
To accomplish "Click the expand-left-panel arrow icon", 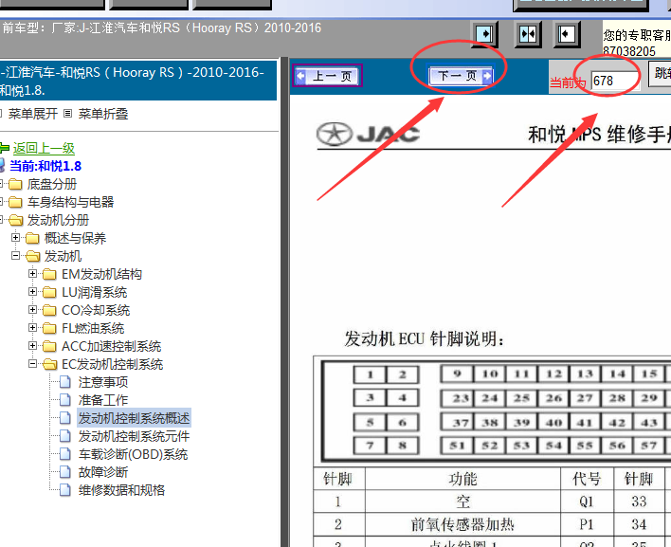I will pos(485,34).
